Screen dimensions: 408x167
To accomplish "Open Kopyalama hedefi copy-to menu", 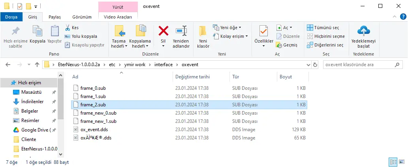I will 140,37.
